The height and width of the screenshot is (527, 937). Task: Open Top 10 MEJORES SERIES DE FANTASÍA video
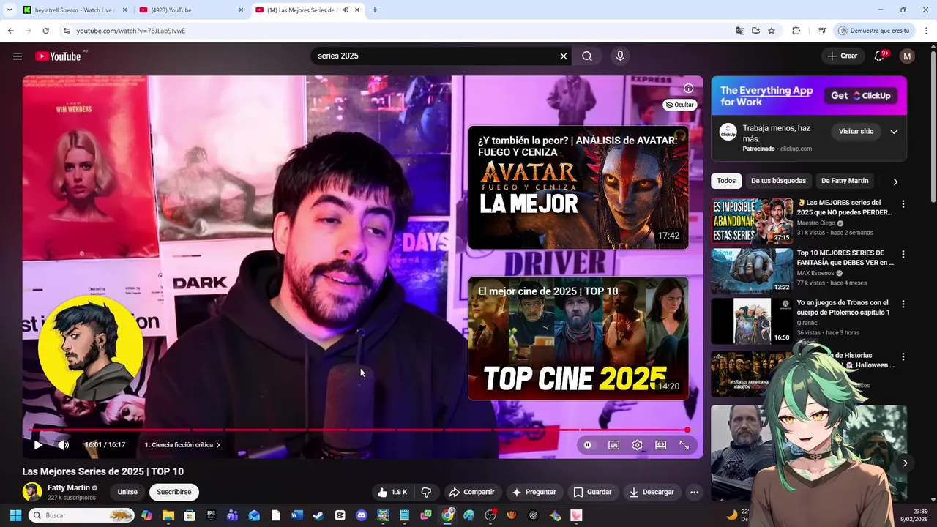tap(845, 258)
